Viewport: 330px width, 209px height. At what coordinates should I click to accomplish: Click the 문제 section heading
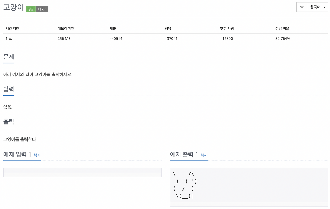pyautogui.click(x=9, y=57)
